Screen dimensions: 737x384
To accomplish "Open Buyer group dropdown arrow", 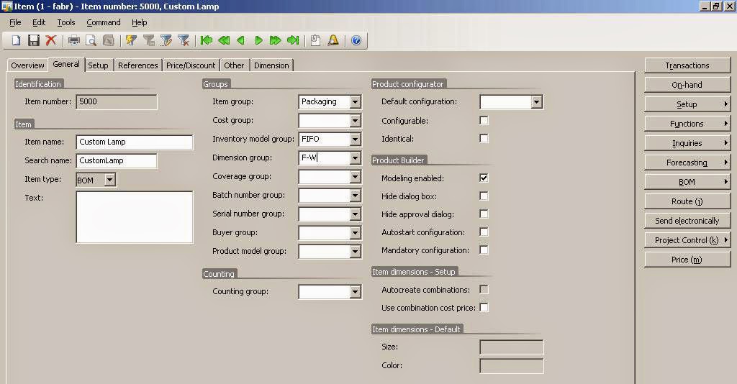I will (356, 233).
